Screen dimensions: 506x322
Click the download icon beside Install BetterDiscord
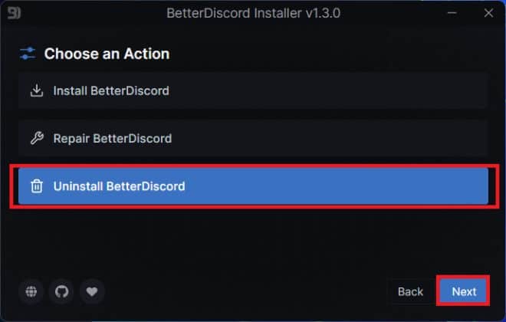tap(36, 91)
